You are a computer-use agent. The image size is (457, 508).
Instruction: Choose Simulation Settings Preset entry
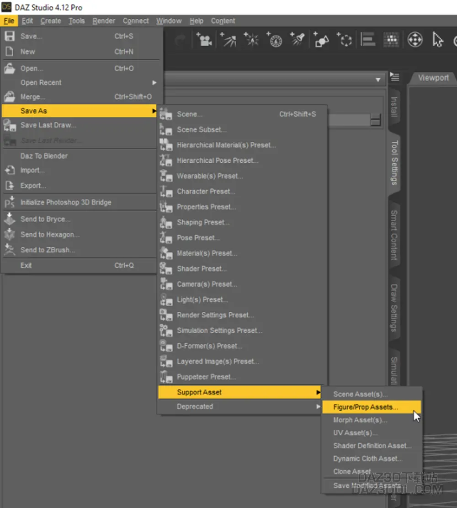coord(242,331)
